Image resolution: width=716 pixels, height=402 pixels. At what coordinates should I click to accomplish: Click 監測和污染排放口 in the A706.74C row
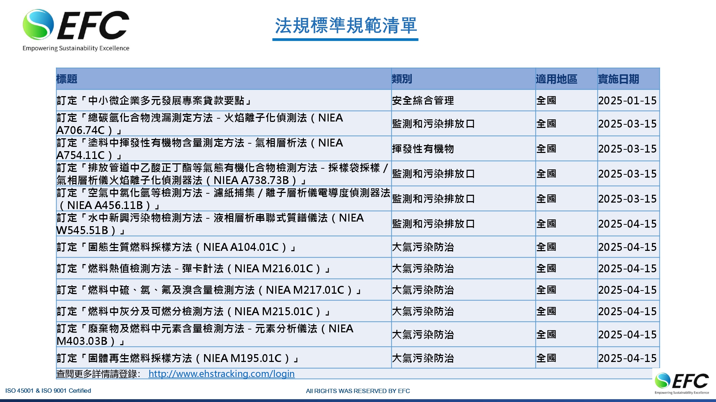click(464, 124)
